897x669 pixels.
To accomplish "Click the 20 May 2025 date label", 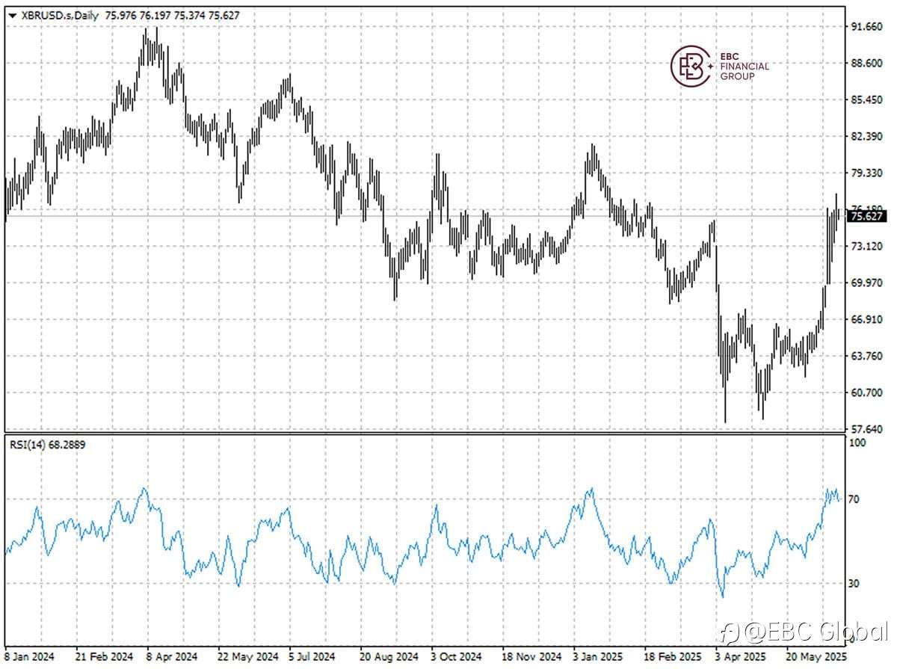I will 816,656.
